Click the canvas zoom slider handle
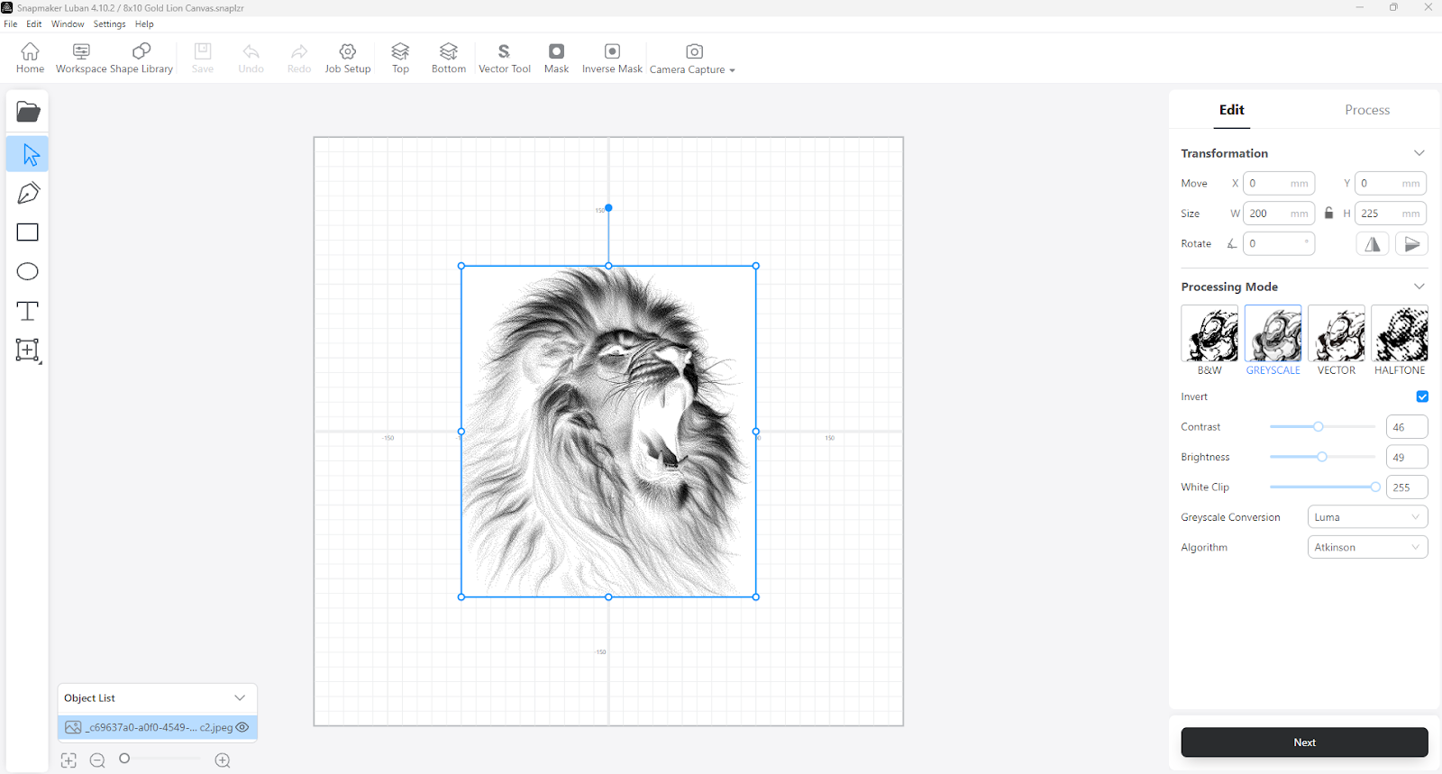The image size is (1442, 774). pos(124,759)
